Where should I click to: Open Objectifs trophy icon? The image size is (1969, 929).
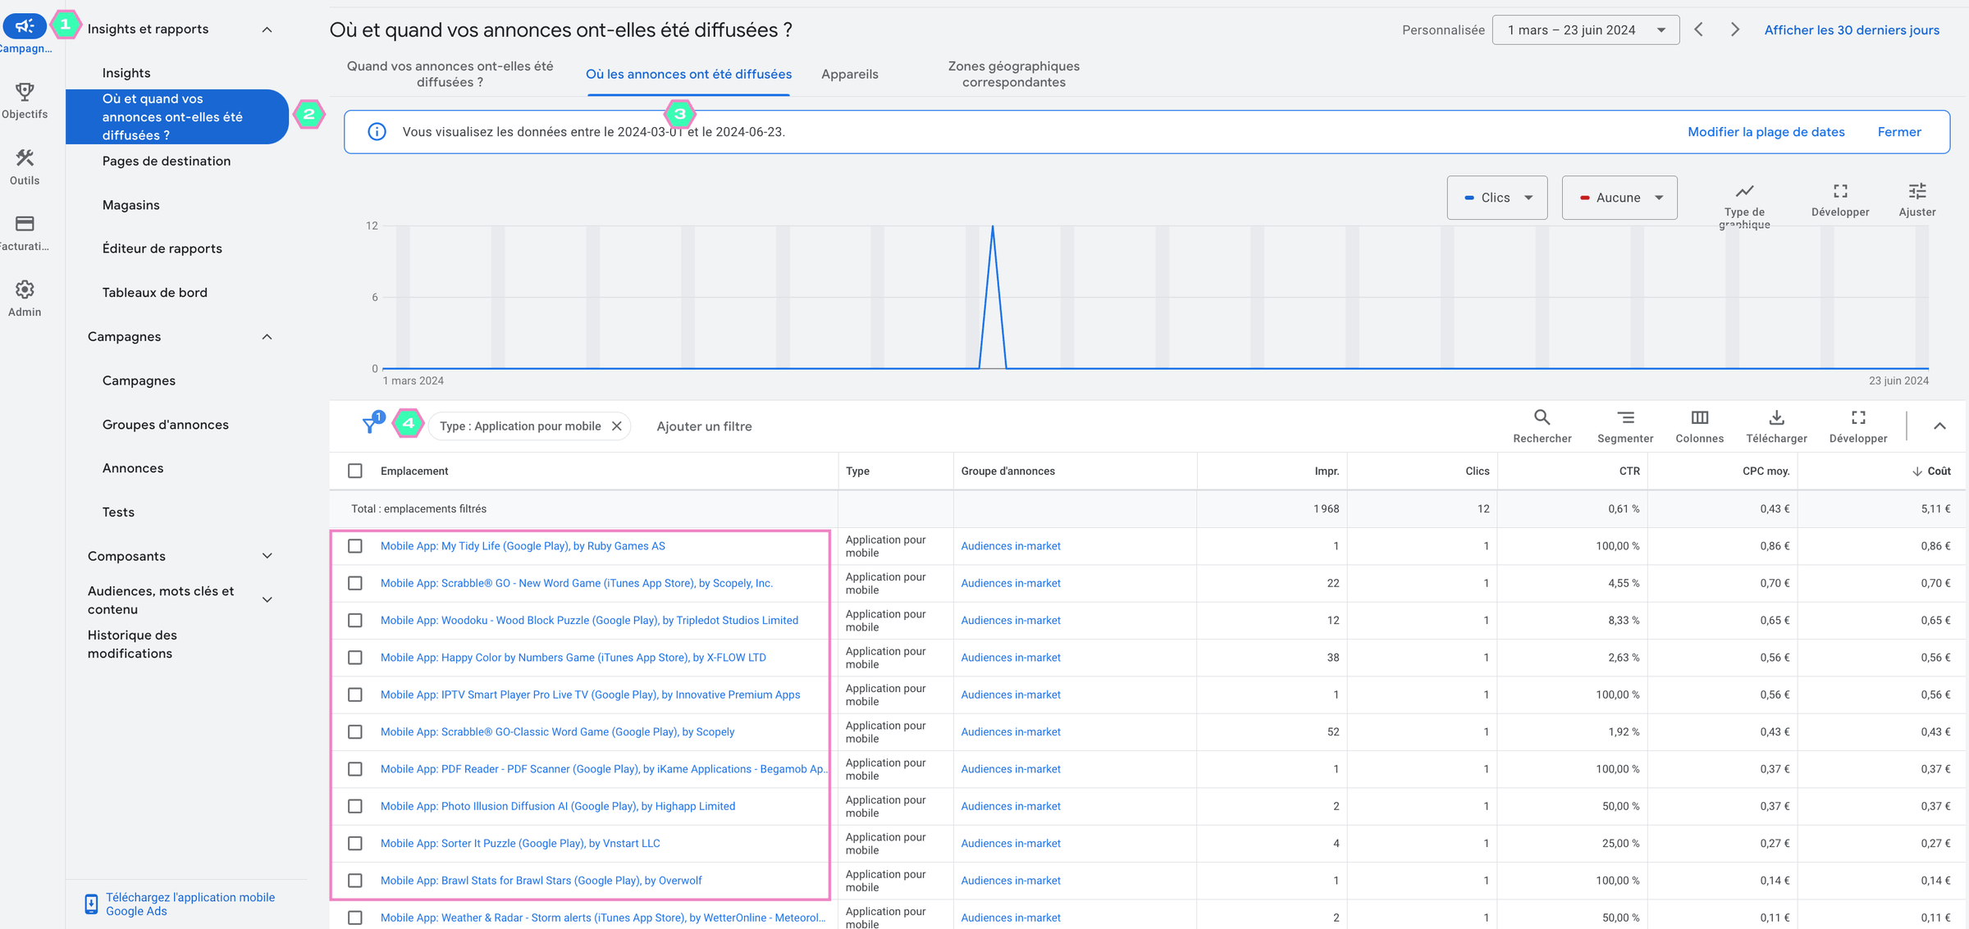tap(25, 92)
